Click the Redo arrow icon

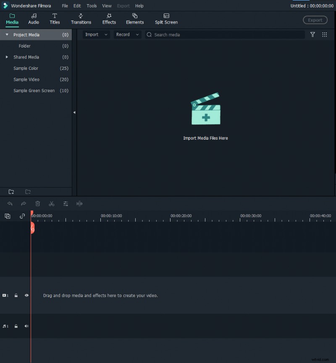24,204
